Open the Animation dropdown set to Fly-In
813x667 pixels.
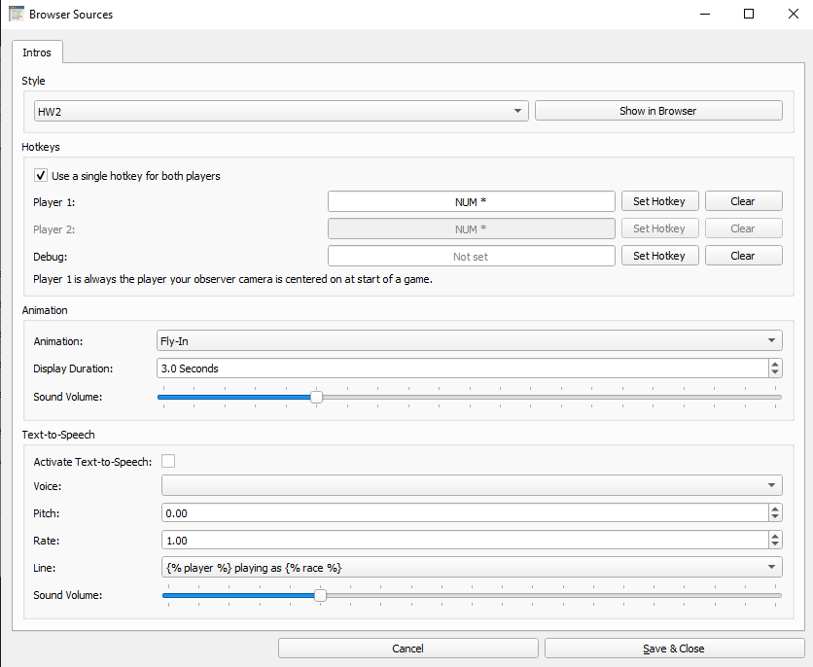(x=774, y=340)
